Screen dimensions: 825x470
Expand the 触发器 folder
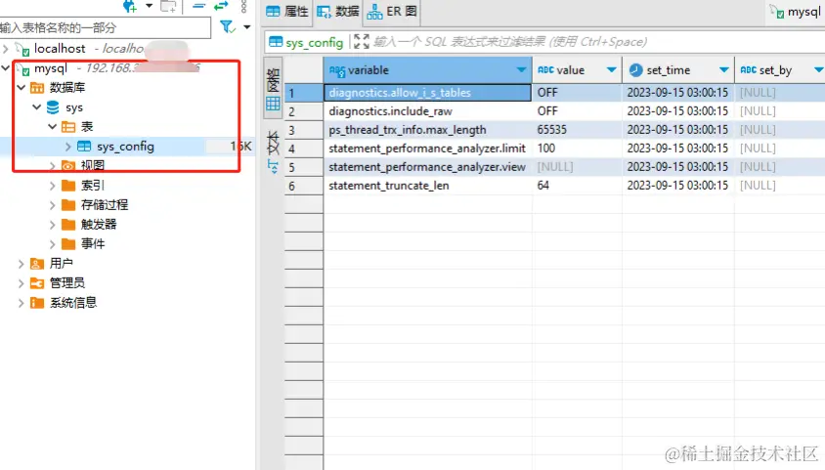tap(52, 225)
